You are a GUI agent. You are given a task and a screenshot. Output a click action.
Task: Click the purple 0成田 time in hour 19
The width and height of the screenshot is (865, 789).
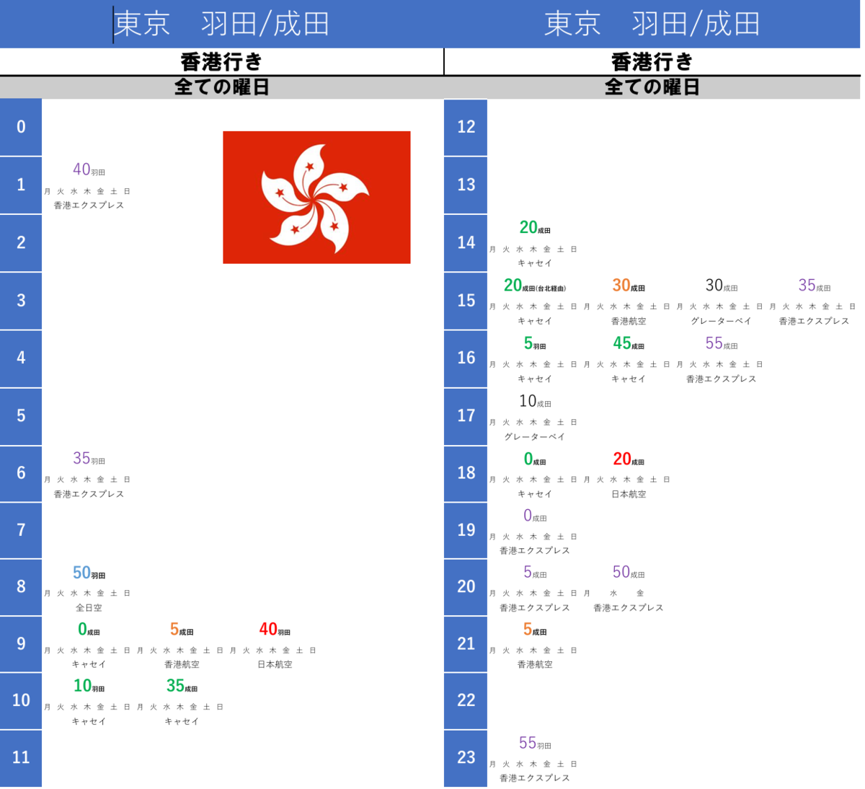[x=535, y=516]
